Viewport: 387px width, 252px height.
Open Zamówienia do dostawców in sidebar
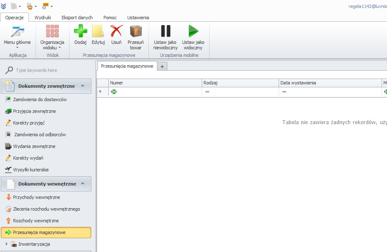tap(40, 99)
